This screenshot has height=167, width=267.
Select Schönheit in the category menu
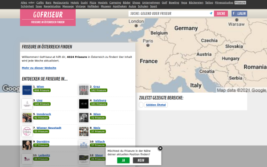27,6
